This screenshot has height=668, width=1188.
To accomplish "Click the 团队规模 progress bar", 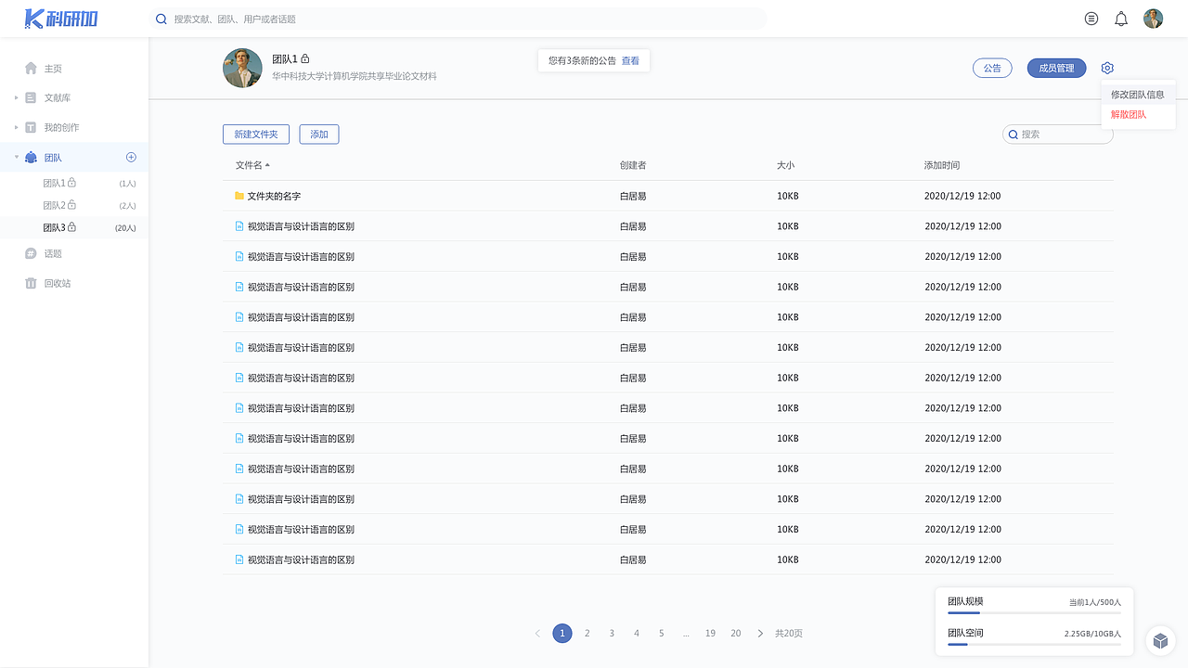I will pos(1034,613).
